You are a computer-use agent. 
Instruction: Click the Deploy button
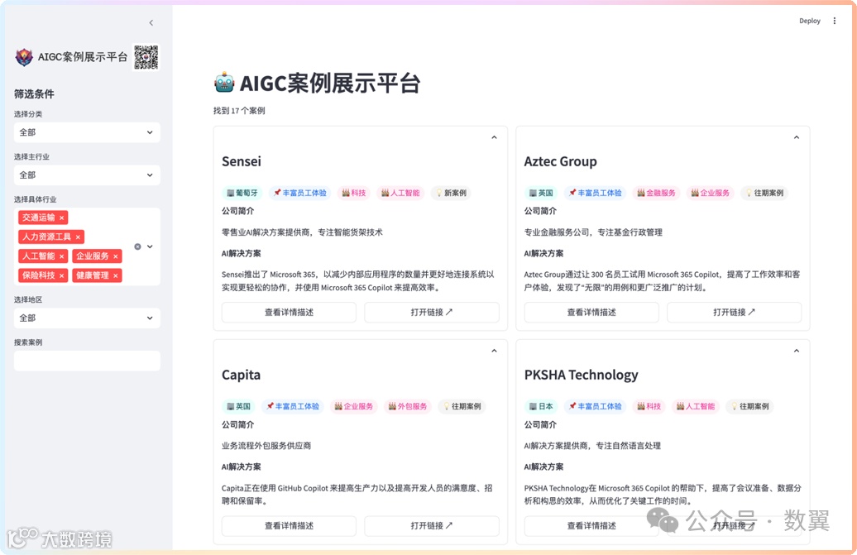(810, 21)
